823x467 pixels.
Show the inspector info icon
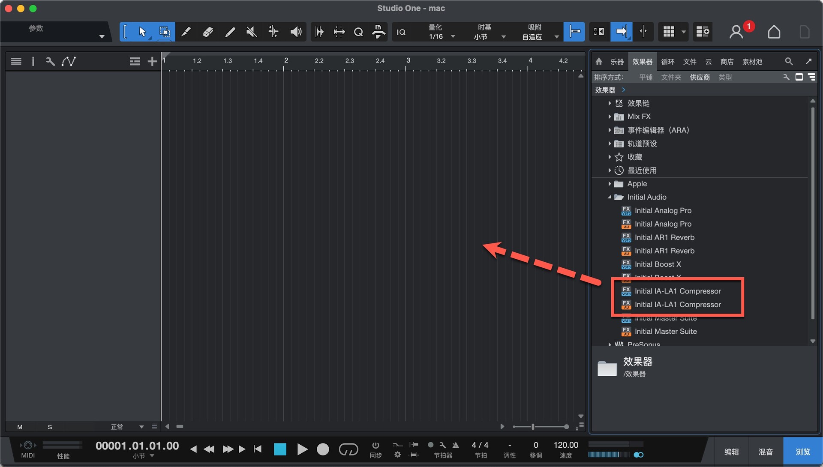(33, 61)
